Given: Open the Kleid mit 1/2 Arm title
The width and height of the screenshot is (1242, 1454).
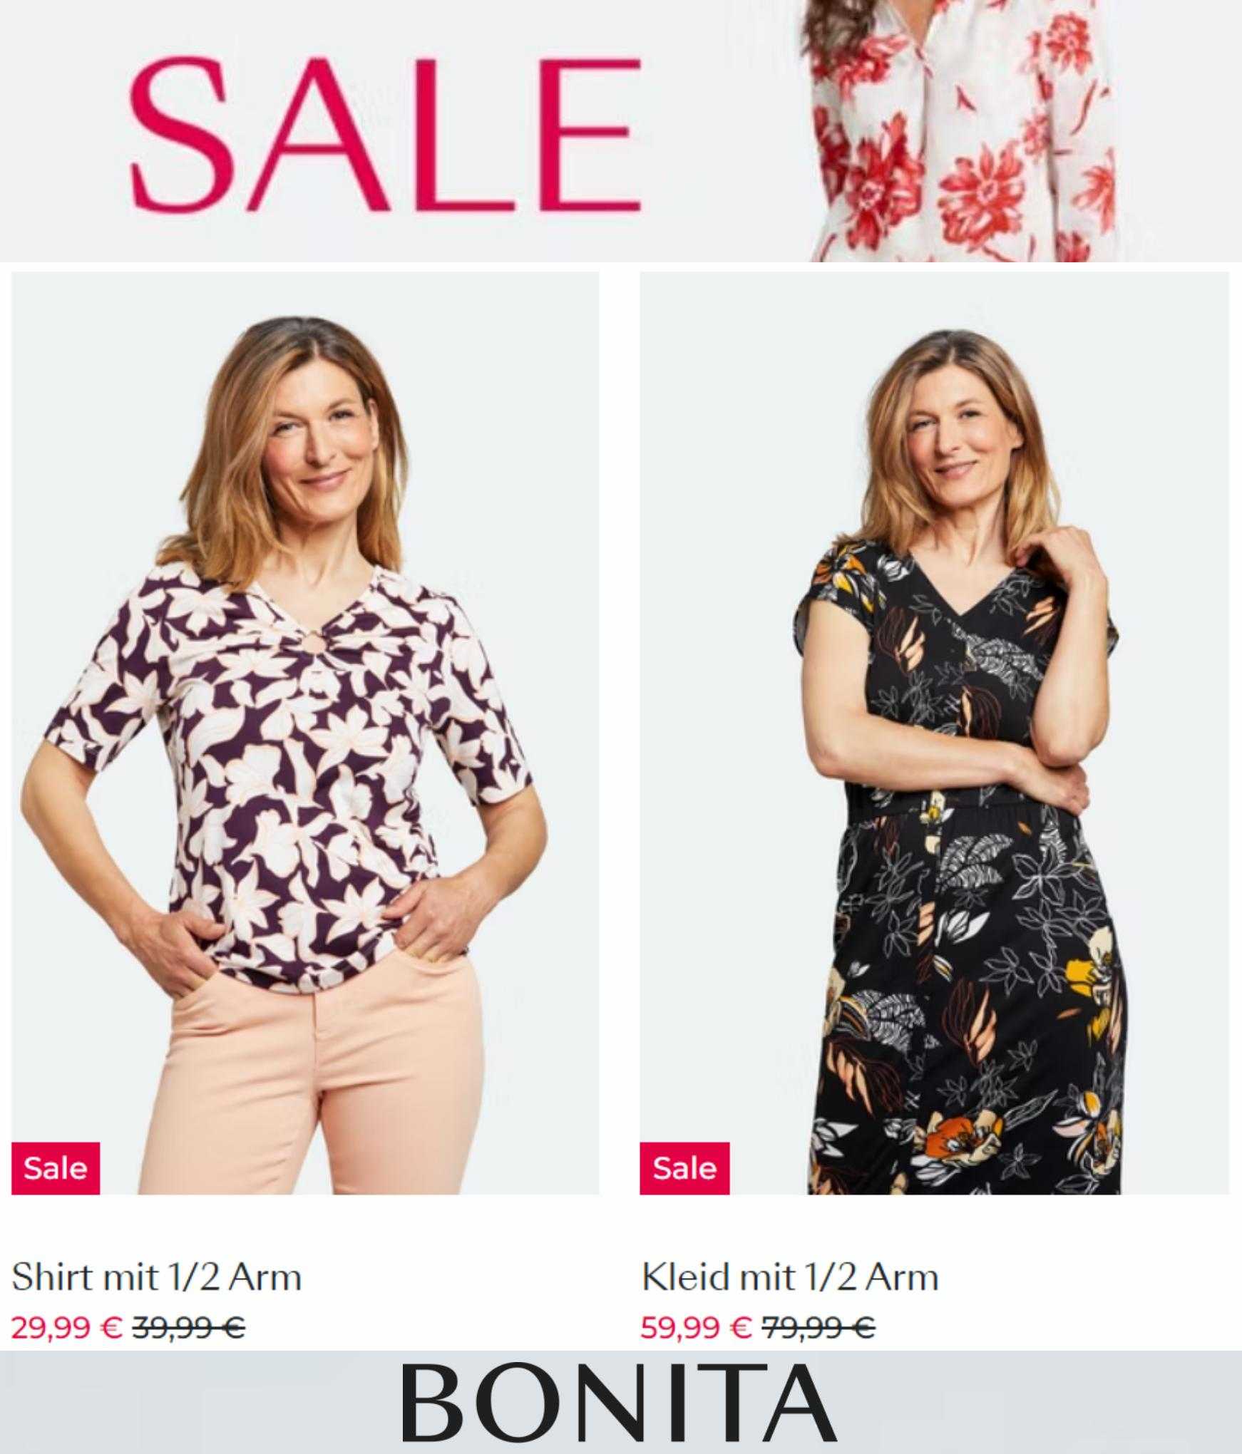Looking at the screenshot, I should [790, 1277].
